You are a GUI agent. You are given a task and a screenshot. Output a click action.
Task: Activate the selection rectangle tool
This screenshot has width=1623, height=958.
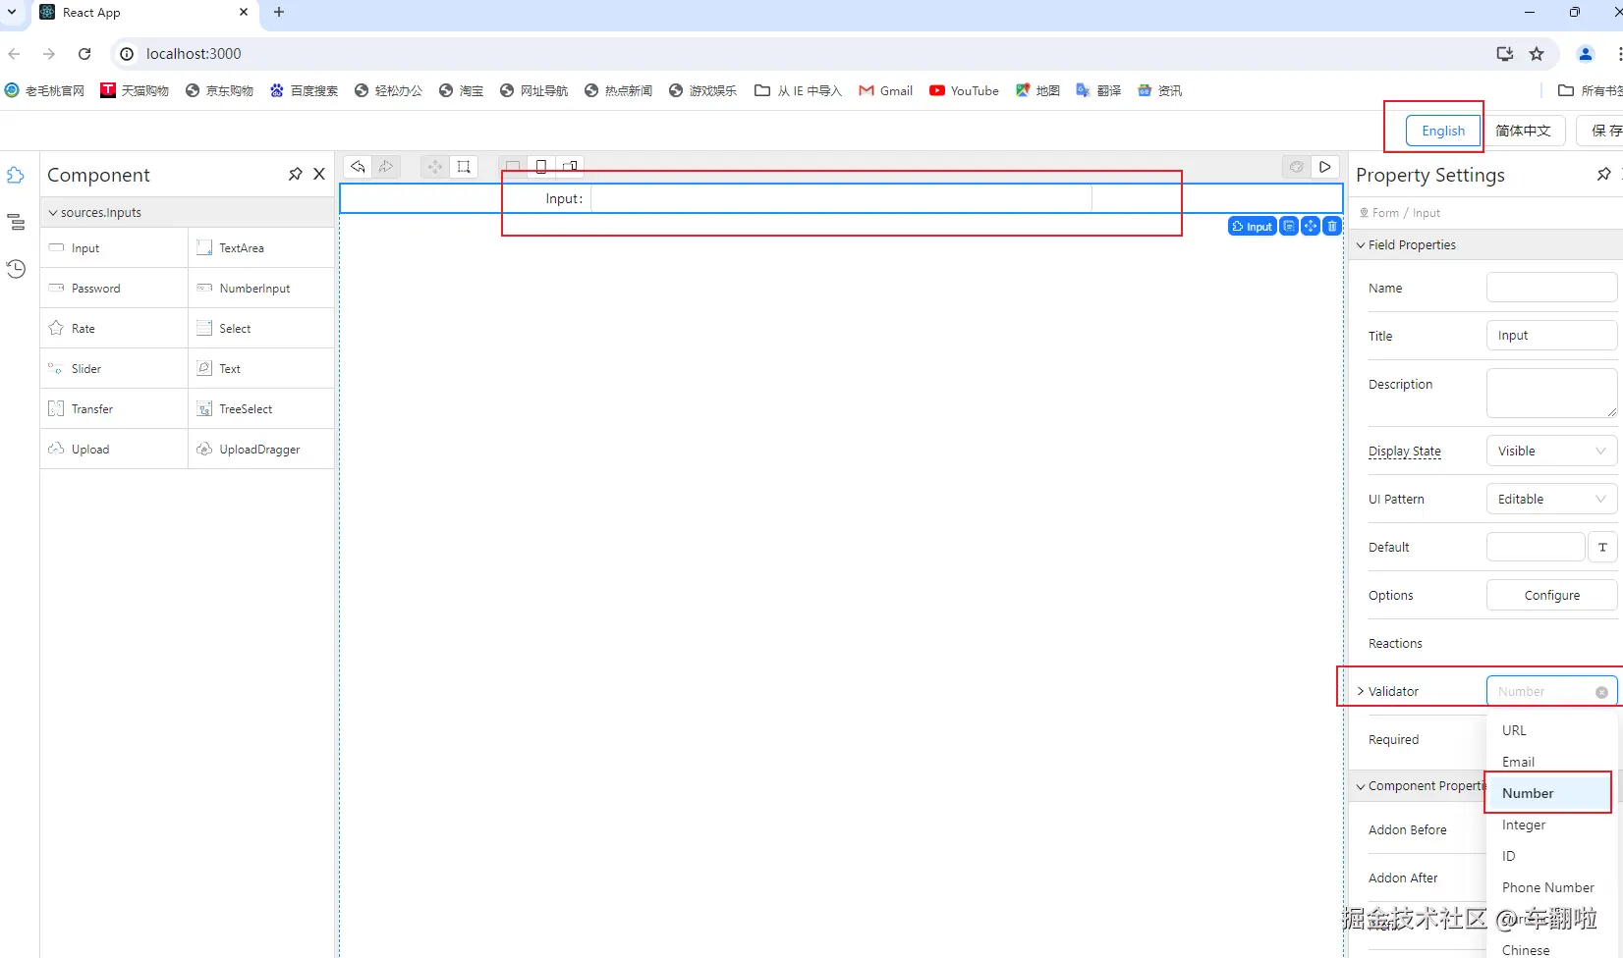click(x=464, y=167)
